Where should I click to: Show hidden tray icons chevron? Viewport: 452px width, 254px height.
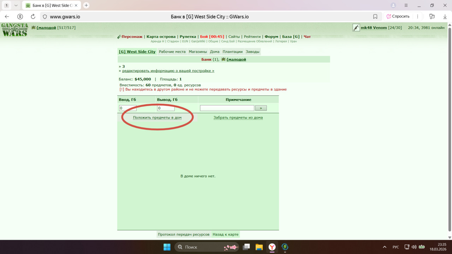(385, 247)
